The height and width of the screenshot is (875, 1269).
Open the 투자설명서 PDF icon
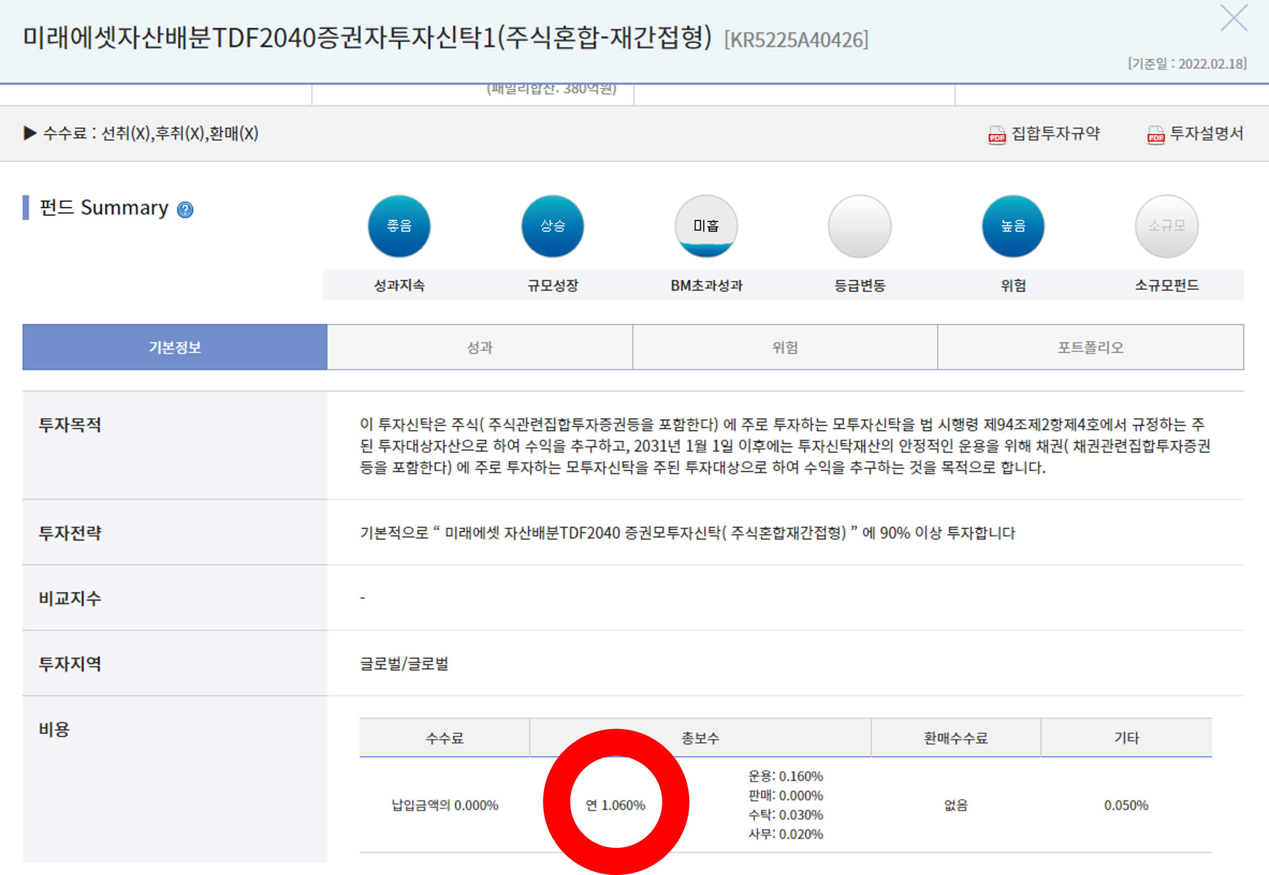point(1155,135)
